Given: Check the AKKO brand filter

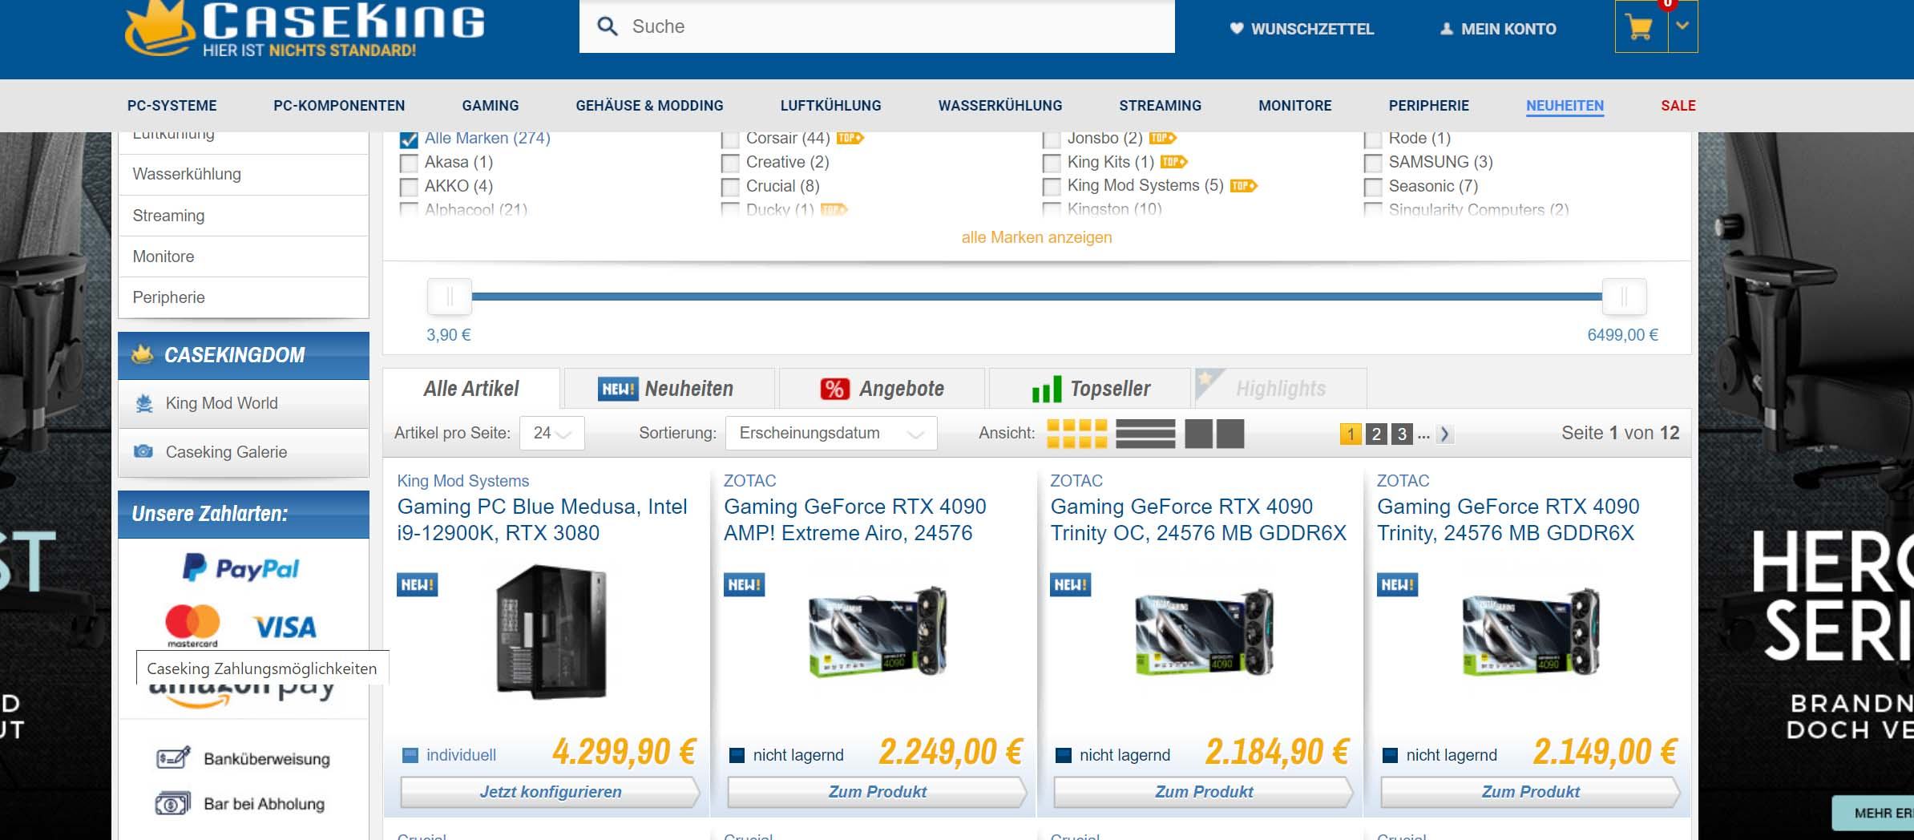Looking at the screenshot, I should (x=409, y=188).
